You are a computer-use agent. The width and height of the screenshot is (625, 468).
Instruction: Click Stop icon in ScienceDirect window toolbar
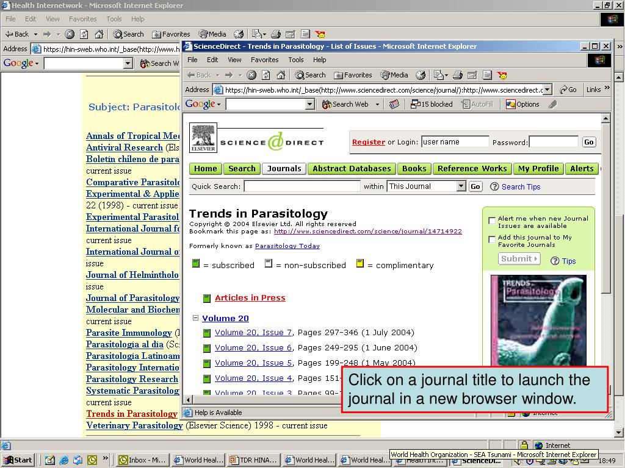pyautogui.click(x=251, y=75)
